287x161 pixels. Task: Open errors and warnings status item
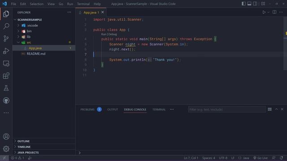pos(17,158)
